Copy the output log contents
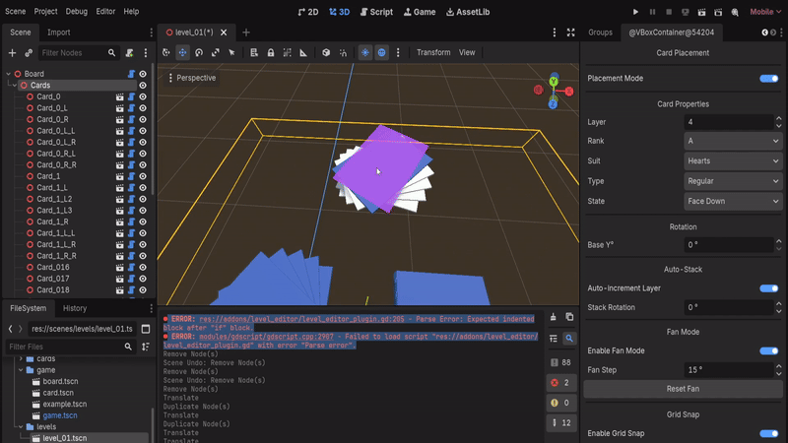 (x=569, y=316)
